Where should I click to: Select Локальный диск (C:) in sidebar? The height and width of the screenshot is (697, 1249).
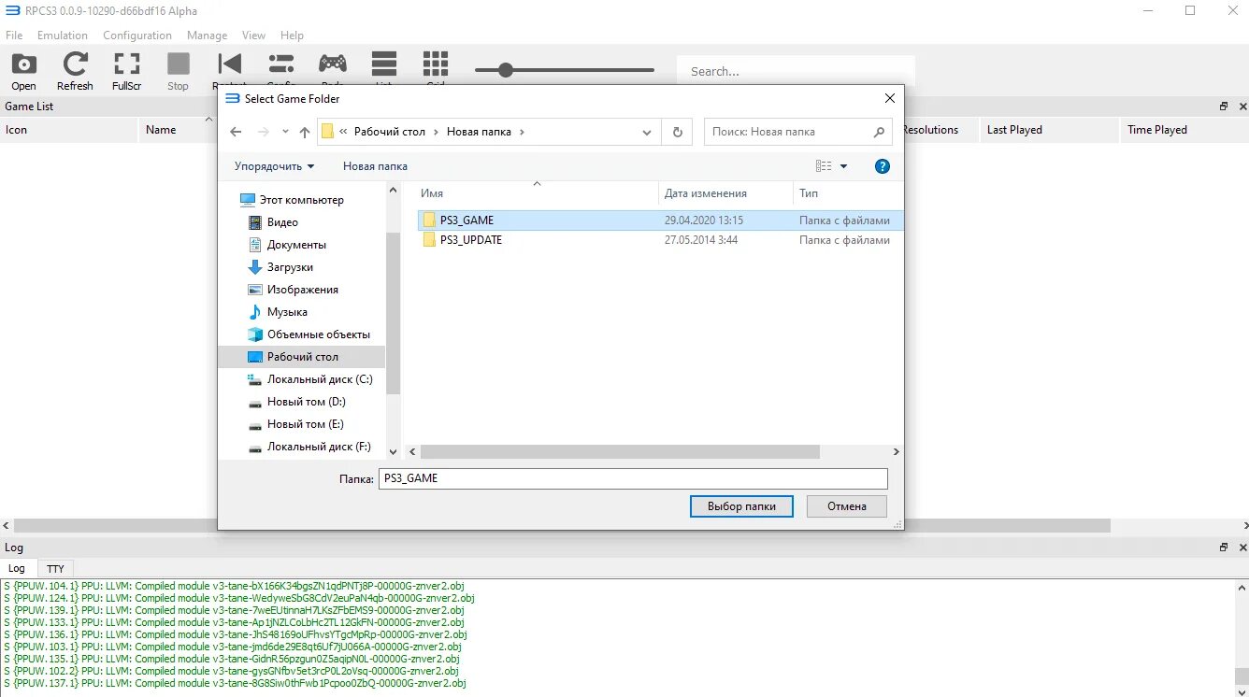click(x=309, y=379)
